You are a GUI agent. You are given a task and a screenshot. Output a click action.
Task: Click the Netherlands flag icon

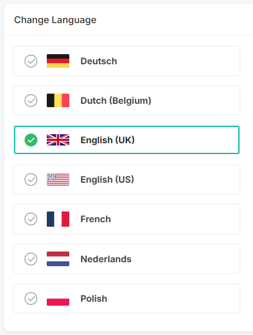tap(58, 259)
